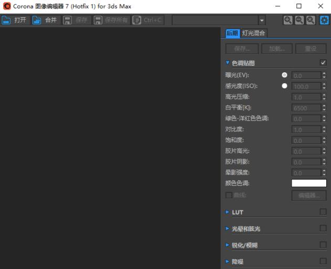Select the 曝光(EV) radio button
The image size is (331, 269).
pyautogui.click(x=285, y=75)
